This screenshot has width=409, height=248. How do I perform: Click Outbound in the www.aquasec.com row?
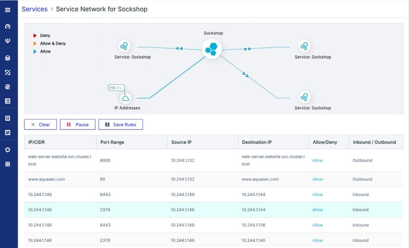coord(362,179)
